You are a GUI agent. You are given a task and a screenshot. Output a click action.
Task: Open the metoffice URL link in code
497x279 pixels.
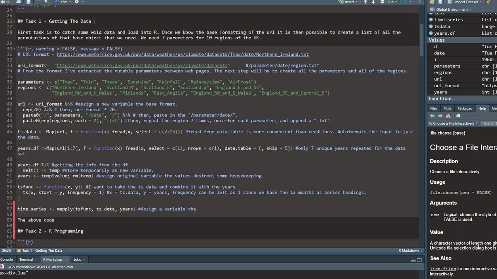pos(183,54)
